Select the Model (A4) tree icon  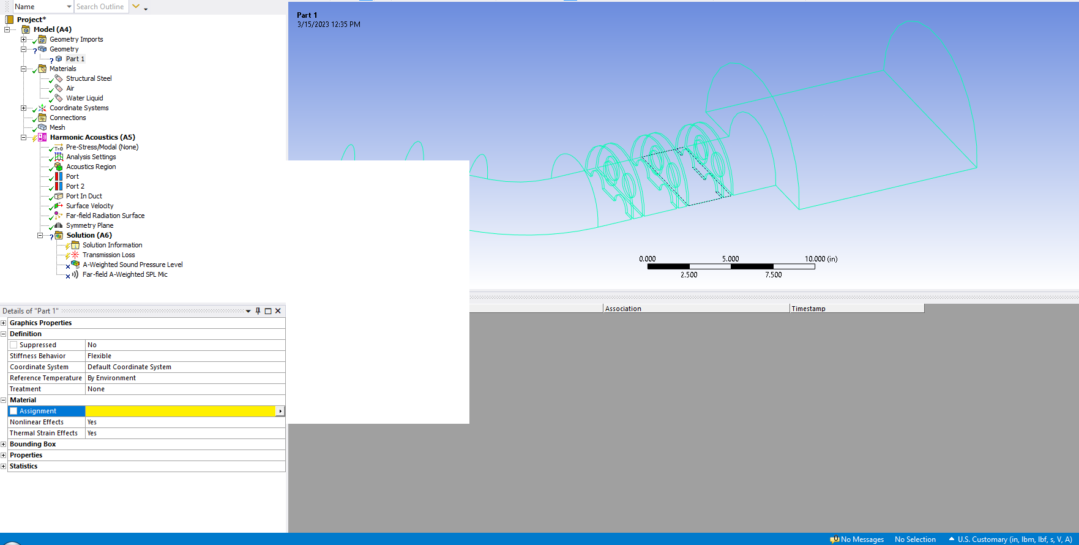pos(26,29)
